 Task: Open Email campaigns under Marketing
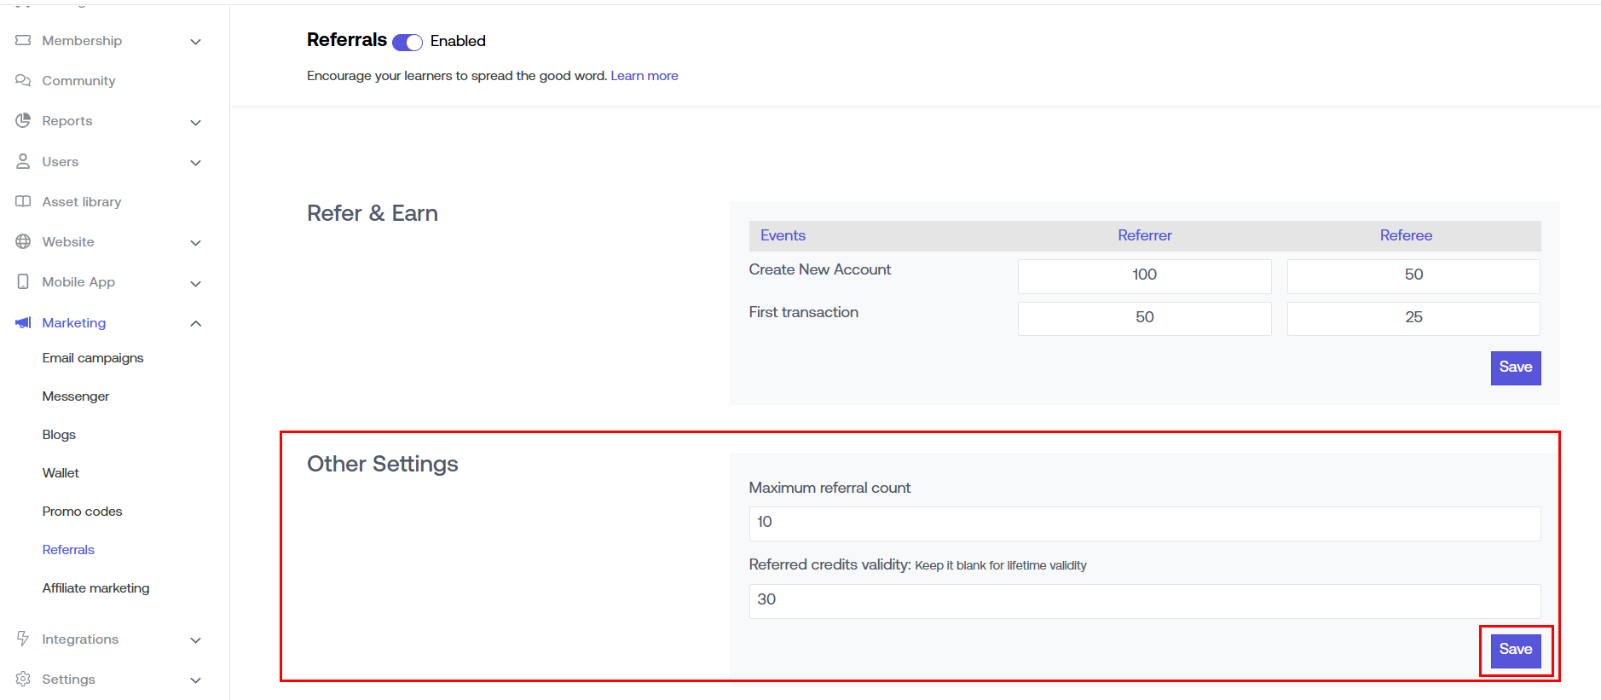(93, 358)
